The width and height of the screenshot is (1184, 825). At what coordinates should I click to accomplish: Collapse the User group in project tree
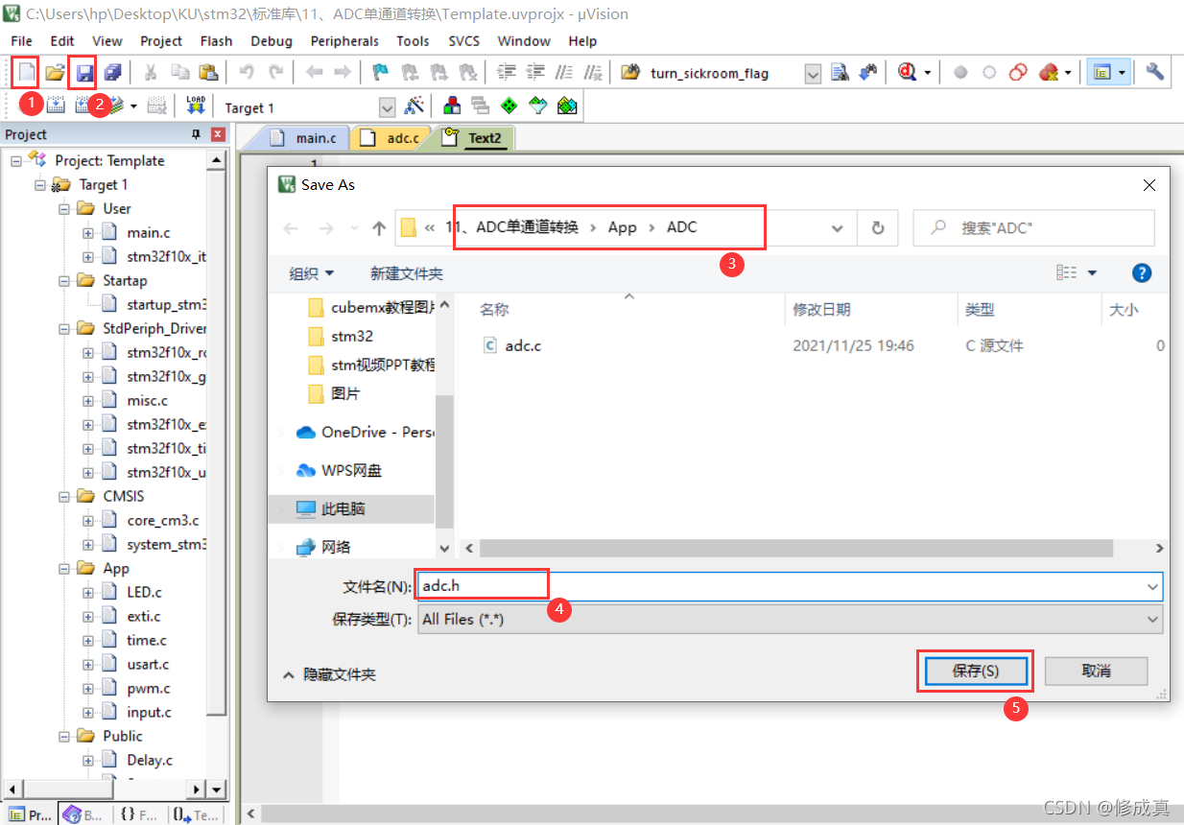pos(64,208)
